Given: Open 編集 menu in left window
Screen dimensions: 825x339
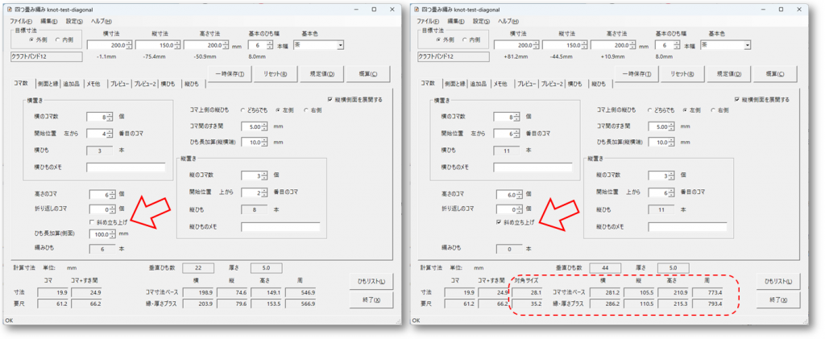Looking at the screenshot, I should [x=49, y=21].
